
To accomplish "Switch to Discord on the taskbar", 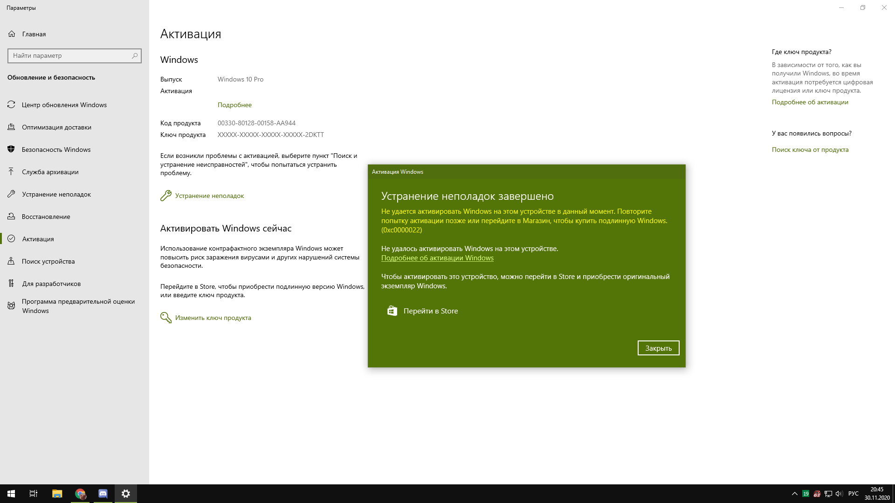I will point(103,494).
